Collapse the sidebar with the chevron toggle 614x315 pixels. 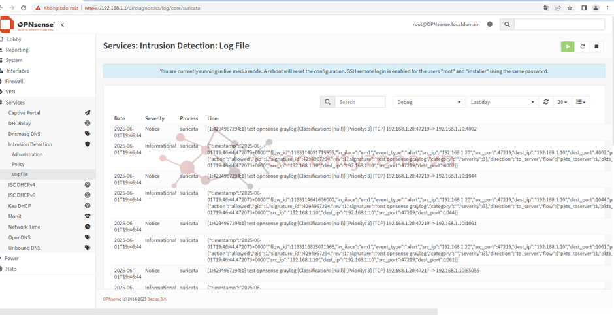62,25
